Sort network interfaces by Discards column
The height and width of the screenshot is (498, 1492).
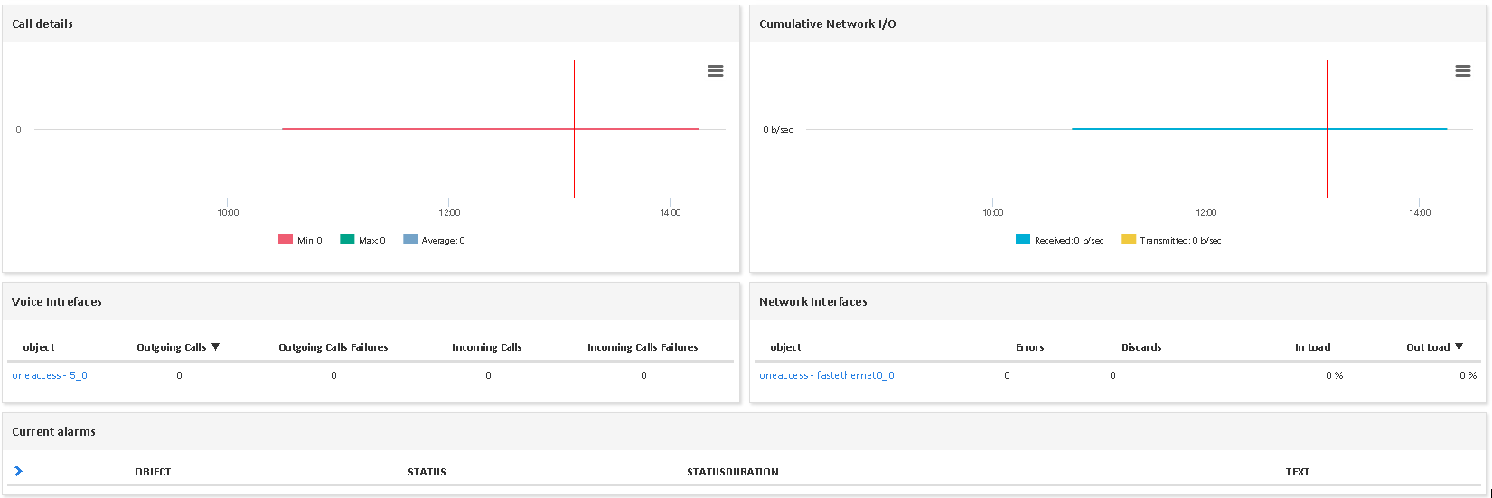point(1140,347)
